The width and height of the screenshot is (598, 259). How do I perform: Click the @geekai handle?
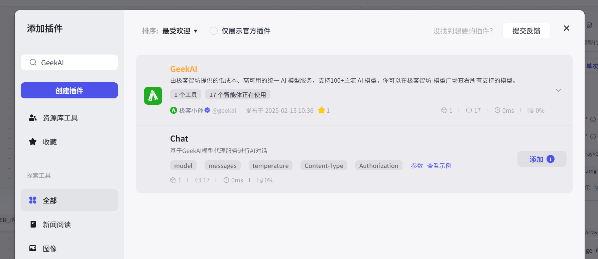coord(224,110)
